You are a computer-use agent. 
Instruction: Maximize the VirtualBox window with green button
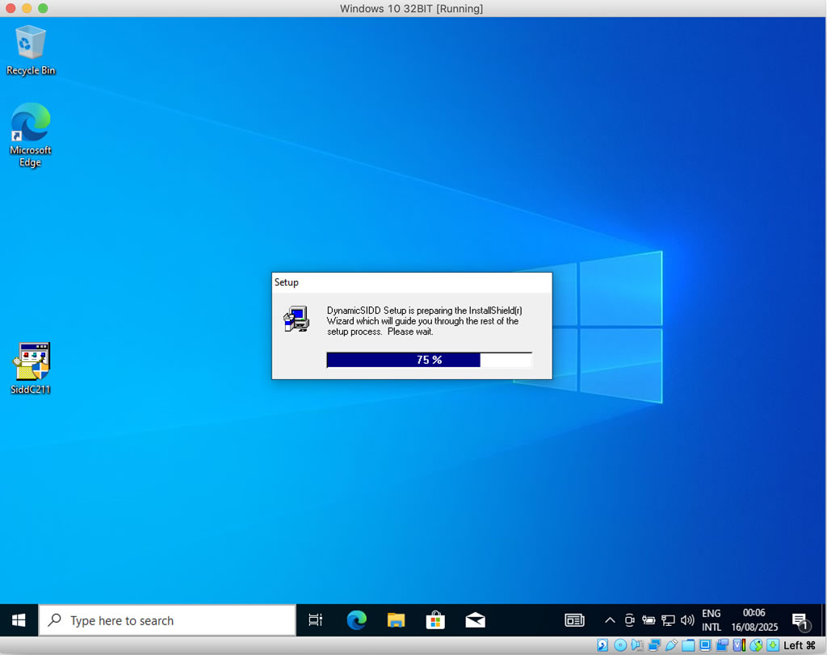[x=44, y=8]
